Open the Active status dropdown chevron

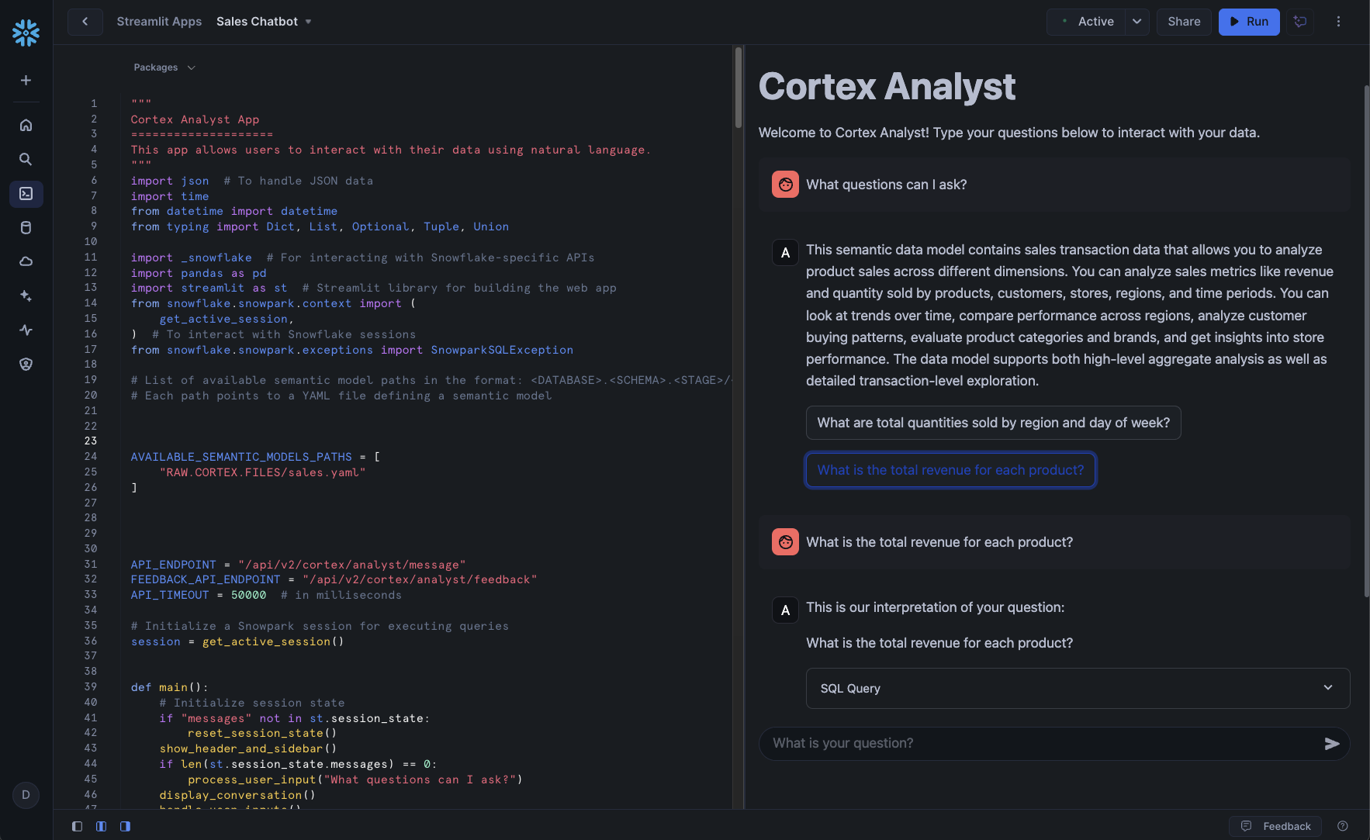pos(1136,22)
